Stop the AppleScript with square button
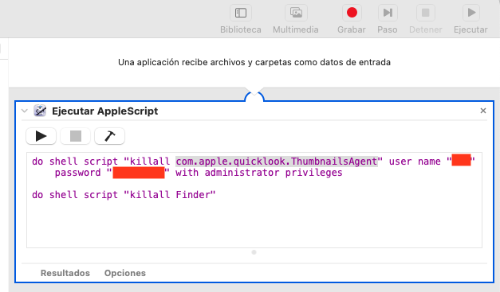 (x=75, y=136)
